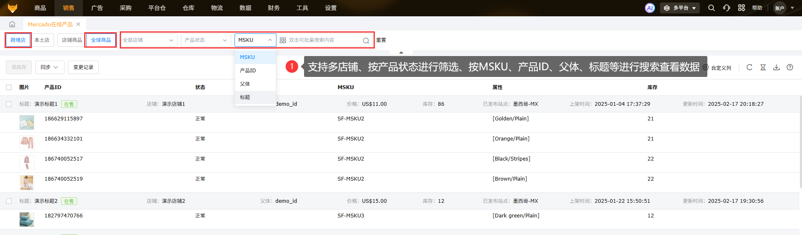Screen dimensions: 802x235
Task: Click the SF-MSKU3 cell
Action: [x=351, y=216]
